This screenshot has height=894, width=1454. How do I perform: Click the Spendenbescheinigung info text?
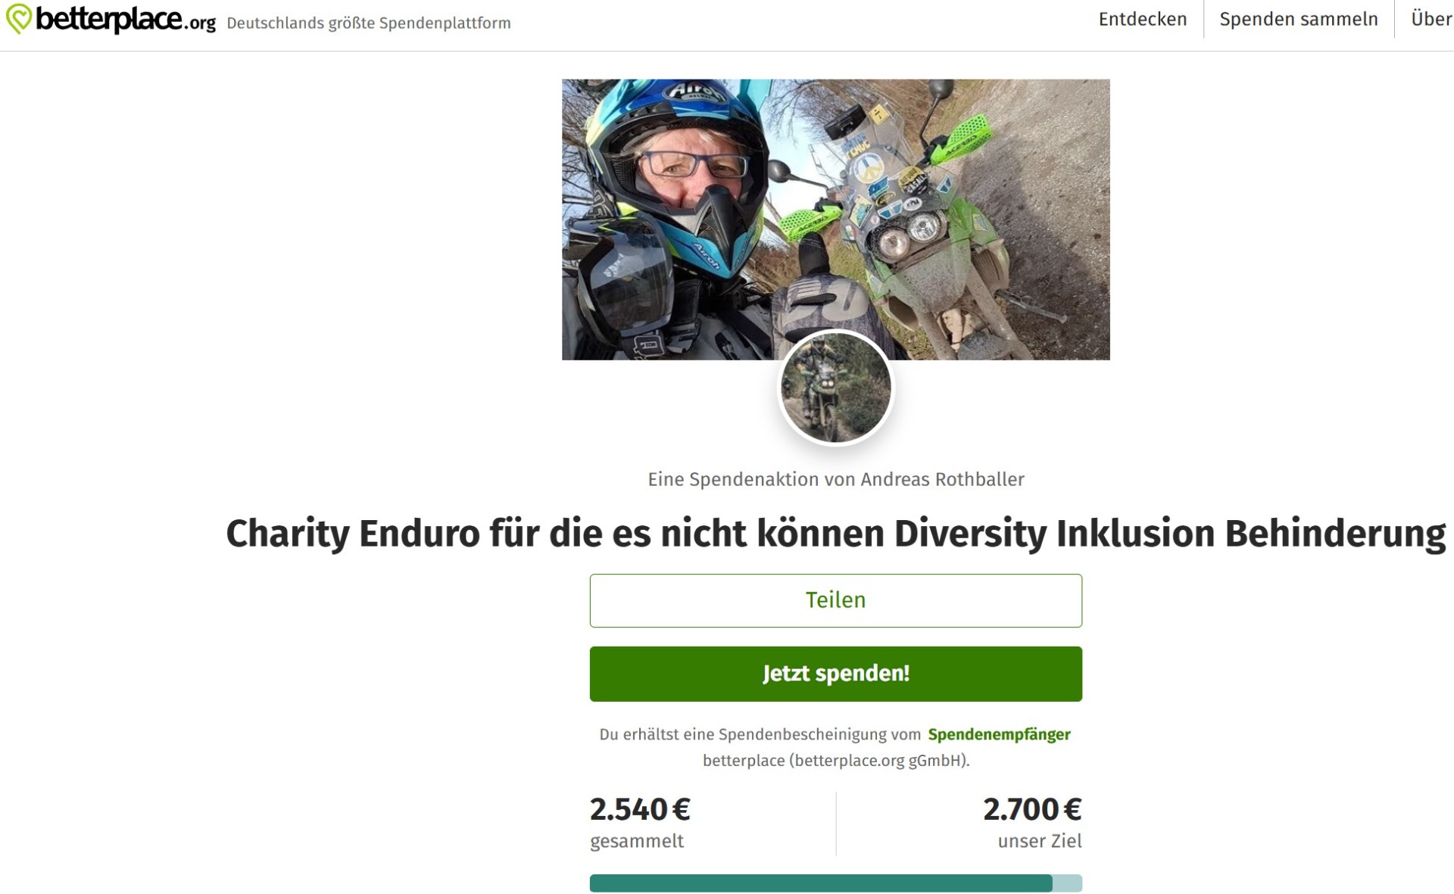tap(760, 734)
